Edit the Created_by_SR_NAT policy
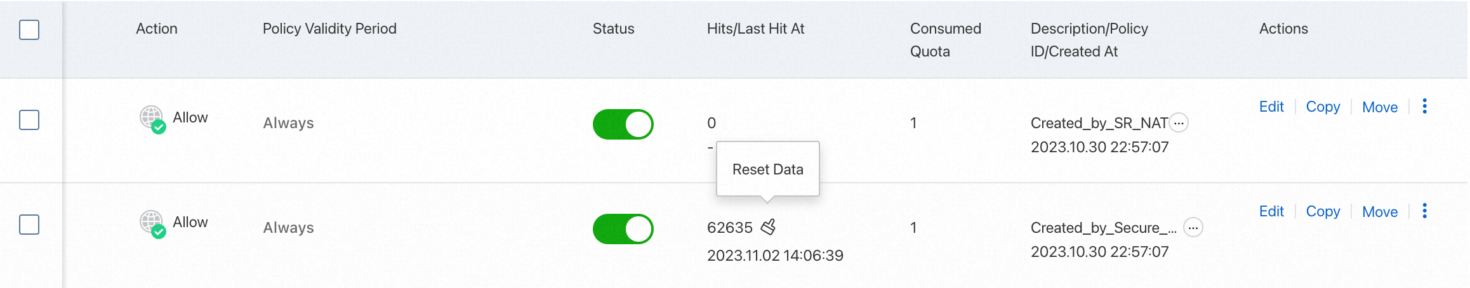Viewport: 1470px width, 288px height. tap(1271, 107)
